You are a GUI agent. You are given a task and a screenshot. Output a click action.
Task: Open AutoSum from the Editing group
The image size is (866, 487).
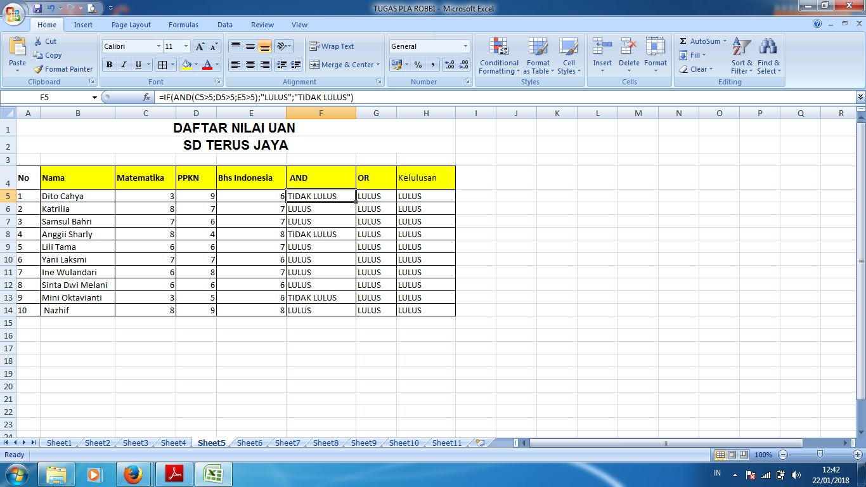pos(700,41)
